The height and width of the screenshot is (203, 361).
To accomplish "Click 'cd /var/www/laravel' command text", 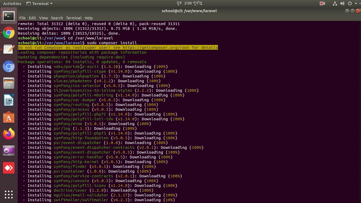I will 91,38.
